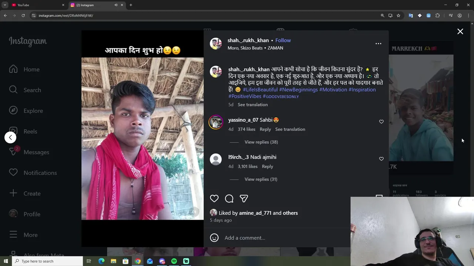474x266 pixels.
Task: Close the reel viewer with the X
Action: pyautogui.click(x=460, y=32)
